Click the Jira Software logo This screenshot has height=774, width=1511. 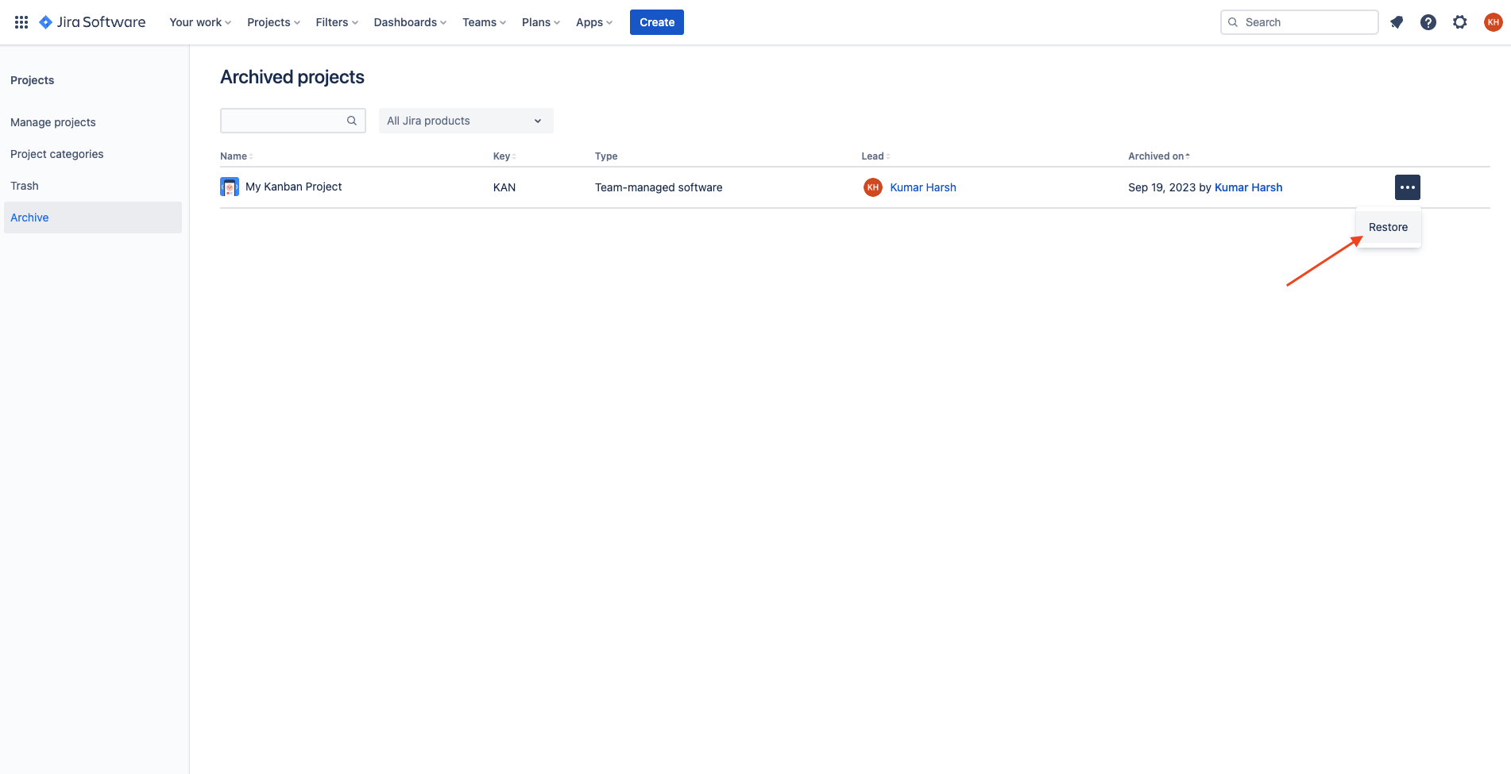(x=92, y=21)
